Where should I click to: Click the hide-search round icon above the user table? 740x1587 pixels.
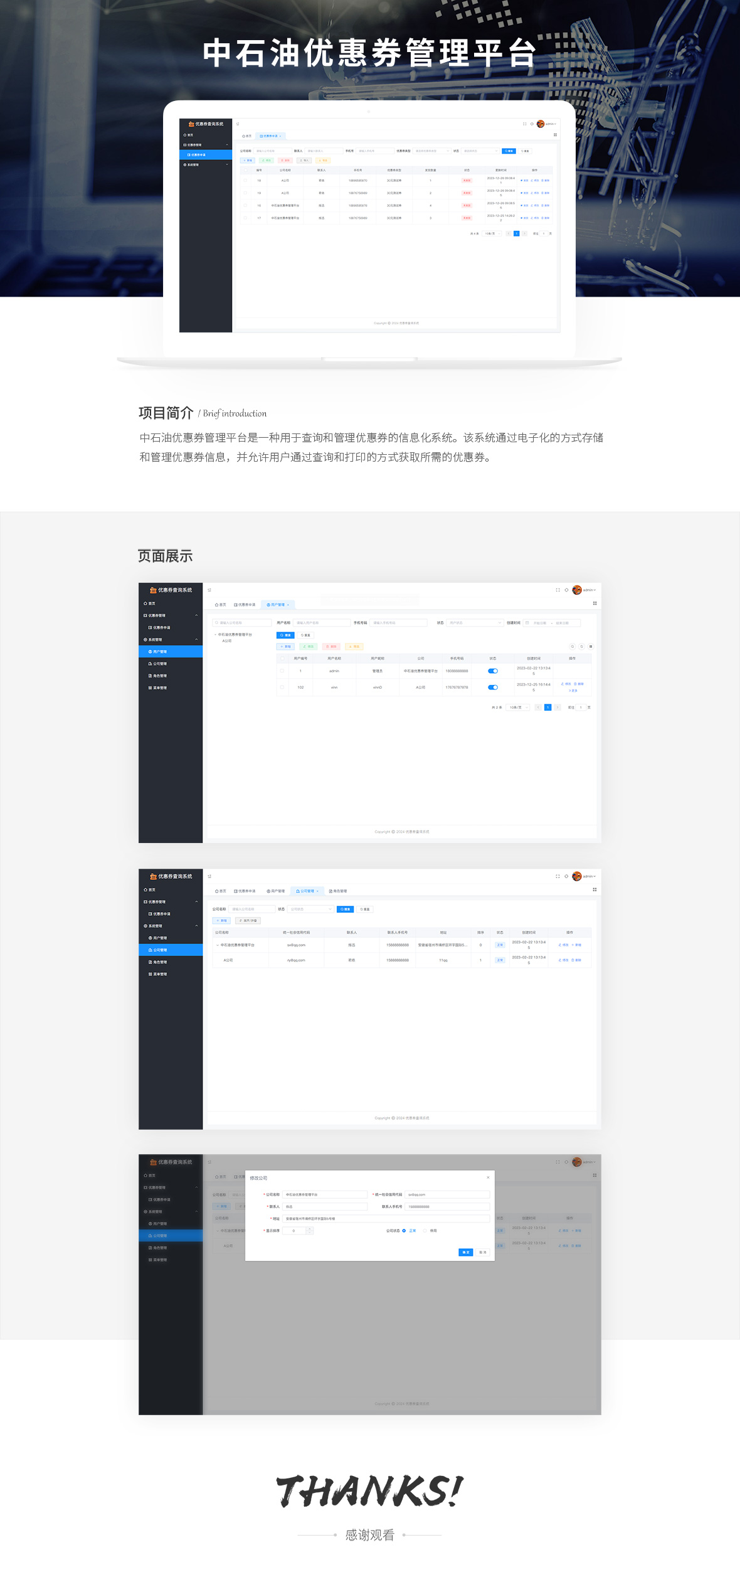tap(572, 646)
